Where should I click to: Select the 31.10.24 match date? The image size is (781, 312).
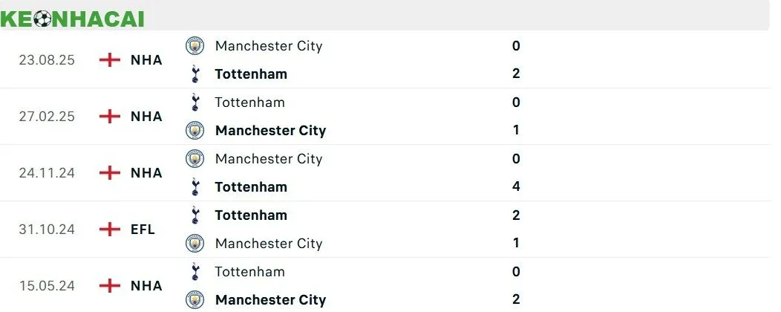pyautogui.click(x=47, y=230)
